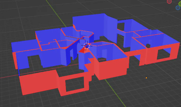This screenshot has width=181, height=107.
Task: Select the small orange object origin dot
Action: [146, 78]
